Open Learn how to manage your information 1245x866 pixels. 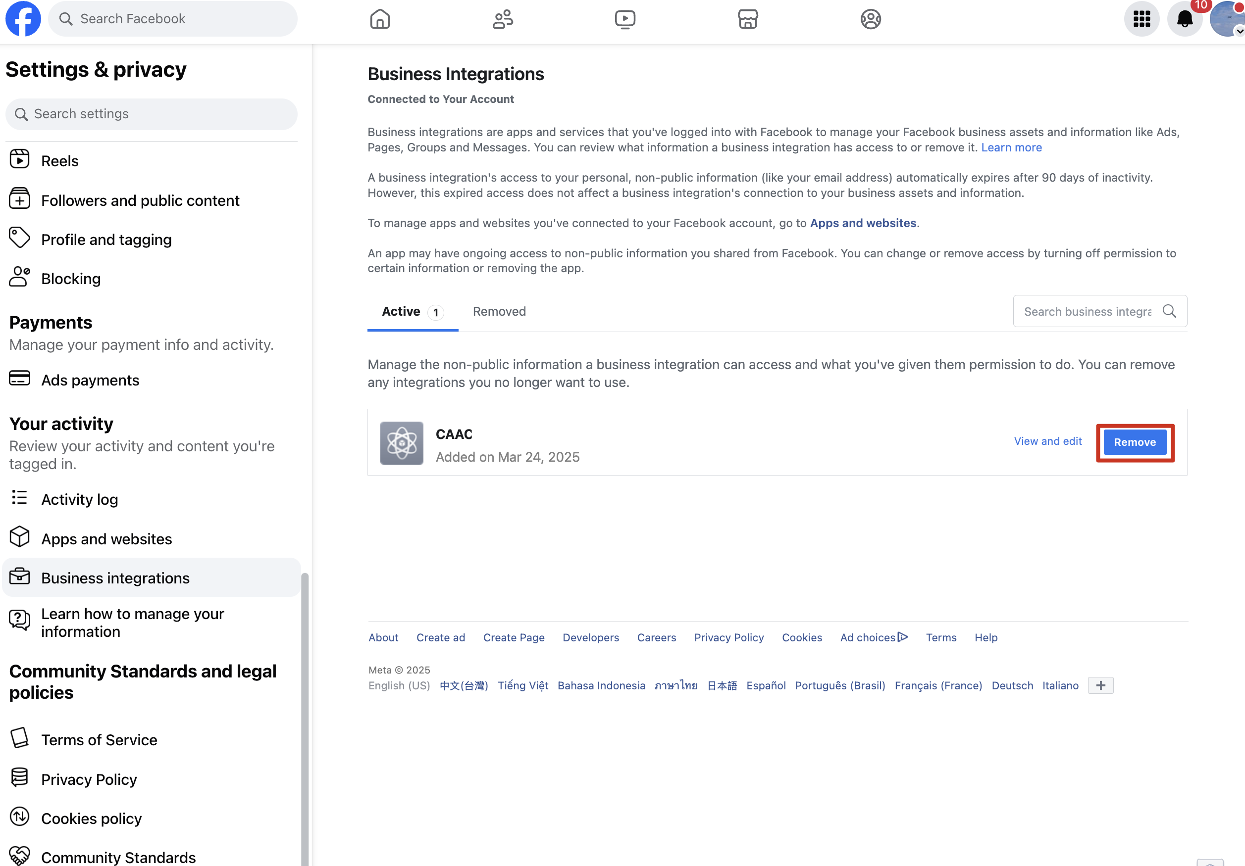(x=151, y=622)
